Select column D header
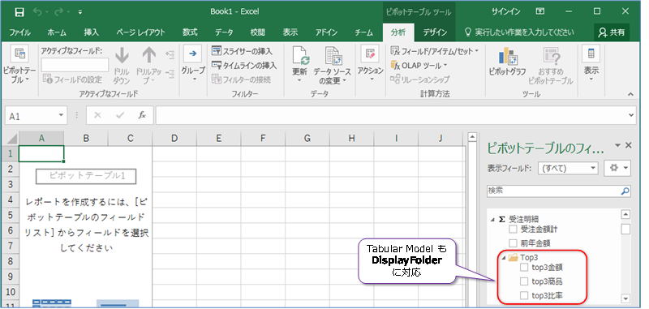This screenshot has width=649, height=309. point(174,139)
